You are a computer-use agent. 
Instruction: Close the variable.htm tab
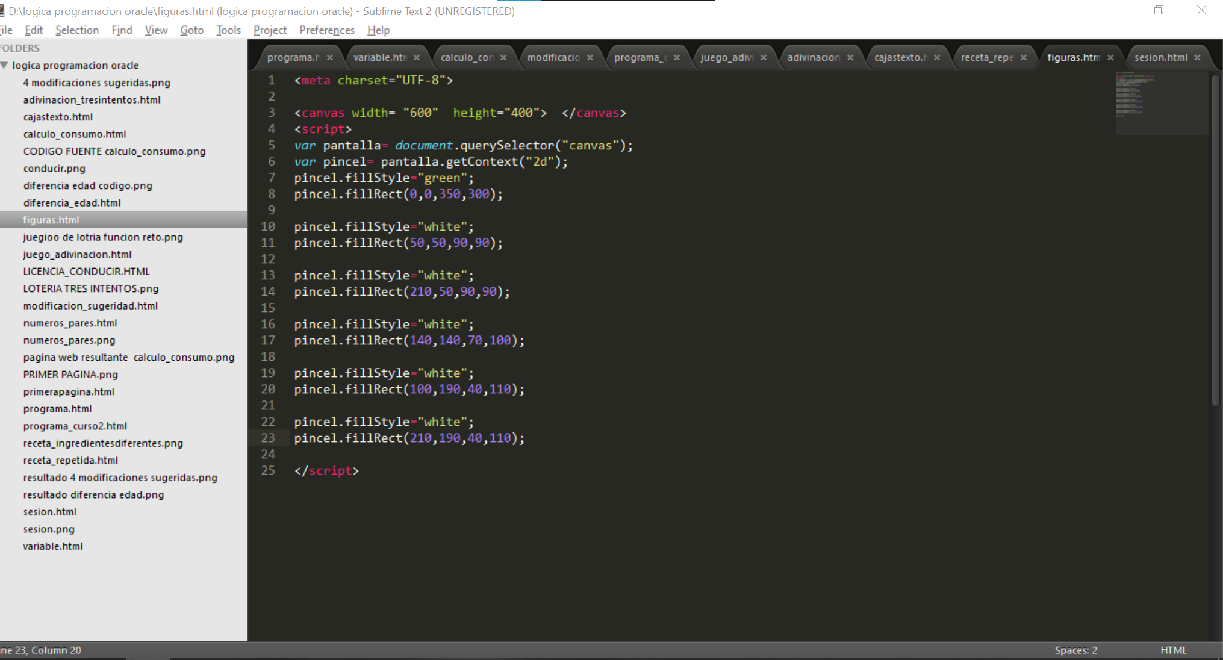click(x=417, y=58)
